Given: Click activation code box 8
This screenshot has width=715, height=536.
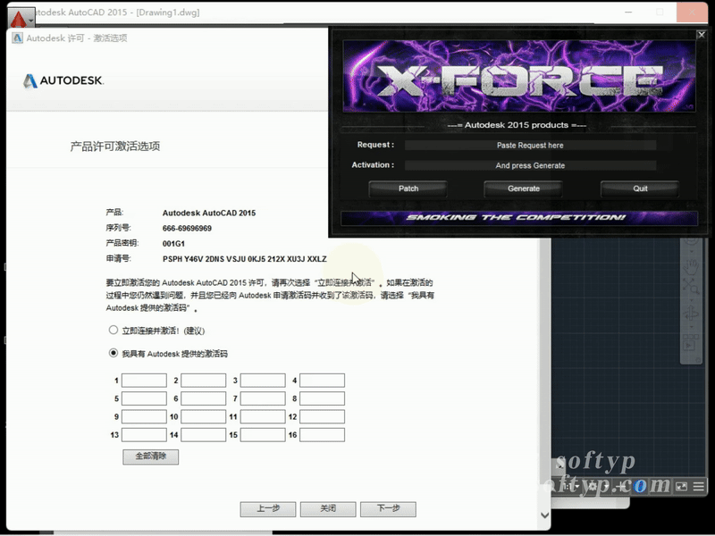Looking at the screenshot, I should 322,398.
